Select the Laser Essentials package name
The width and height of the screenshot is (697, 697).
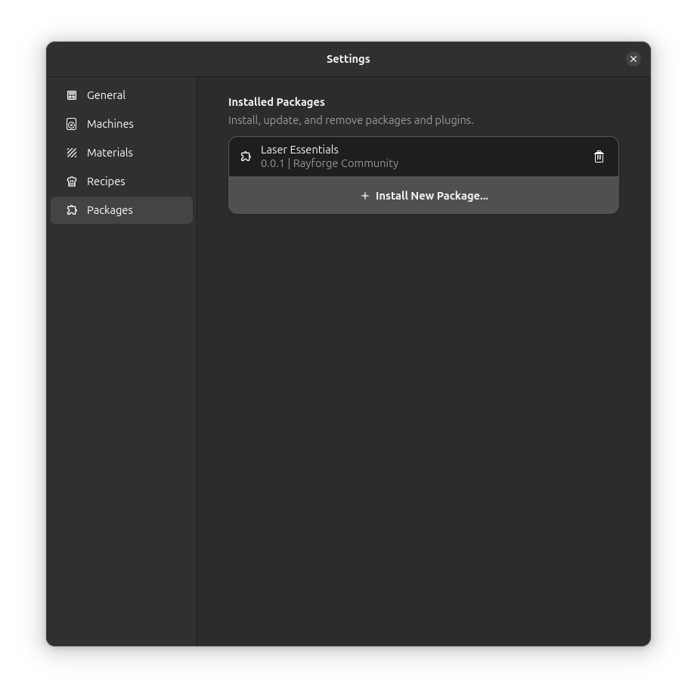[x=299, y=150]
